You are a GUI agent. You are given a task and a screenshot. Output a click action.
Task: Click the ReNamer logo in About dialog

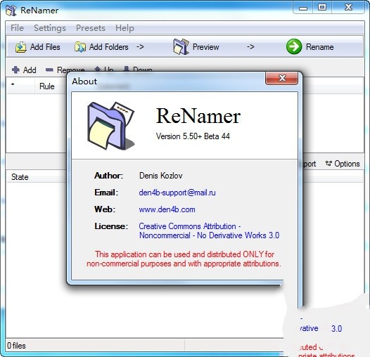[111, 126]
